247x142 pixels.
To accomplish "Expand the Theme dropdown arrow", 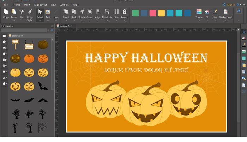I will 199,21.
